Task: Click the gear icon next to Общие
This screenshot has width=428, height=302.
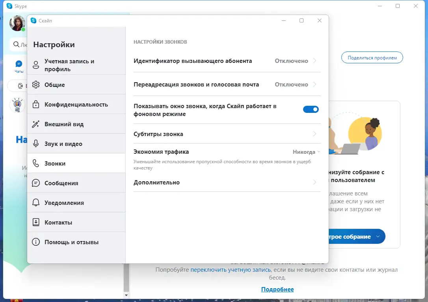Action: coord(36,85)
